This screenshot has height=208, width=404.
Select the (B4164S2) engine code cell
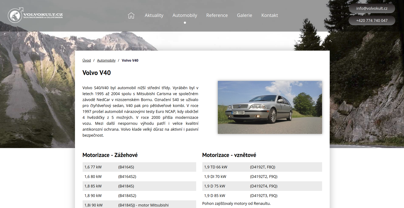[156, 177]
